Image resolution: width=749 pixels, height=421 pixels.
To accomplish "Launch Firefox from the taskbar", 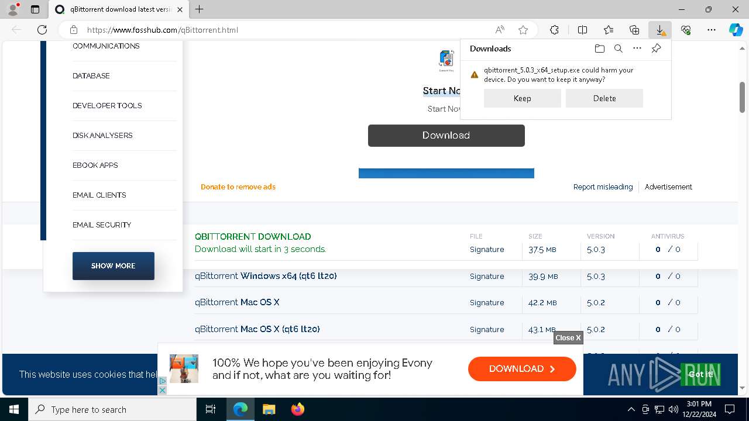I will [x=298, y=409].
